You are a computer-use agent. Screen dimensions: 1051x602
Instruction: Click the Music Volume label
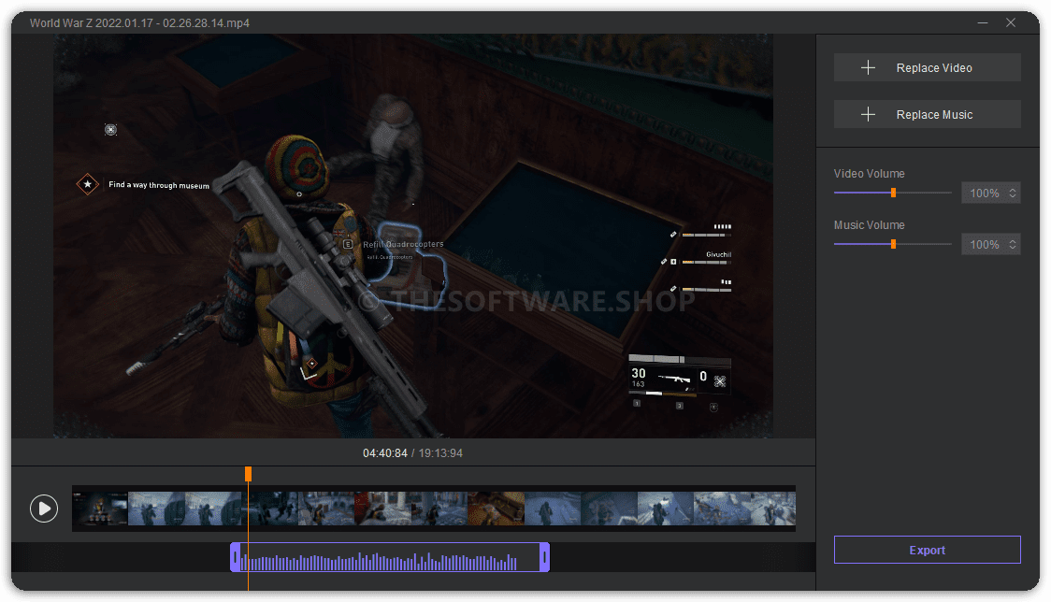870,225
